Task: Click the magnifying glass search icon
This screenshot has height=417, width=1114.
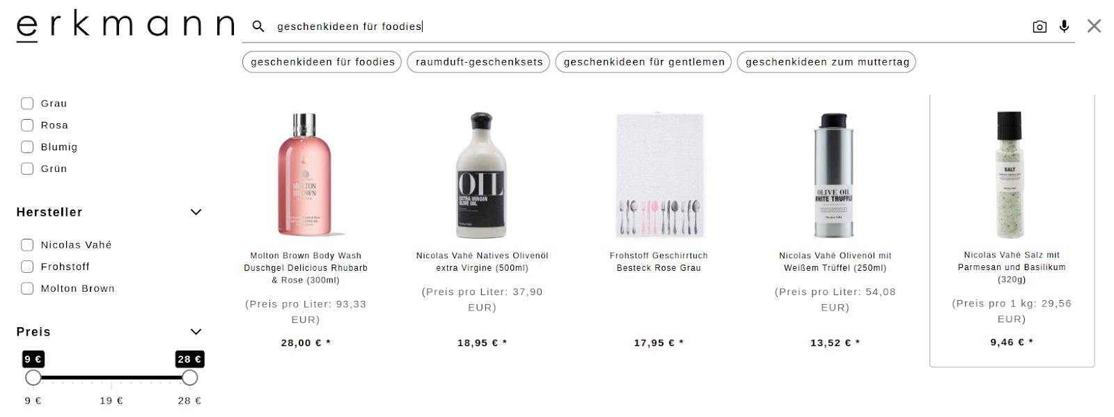Action: tap(258, 26)
